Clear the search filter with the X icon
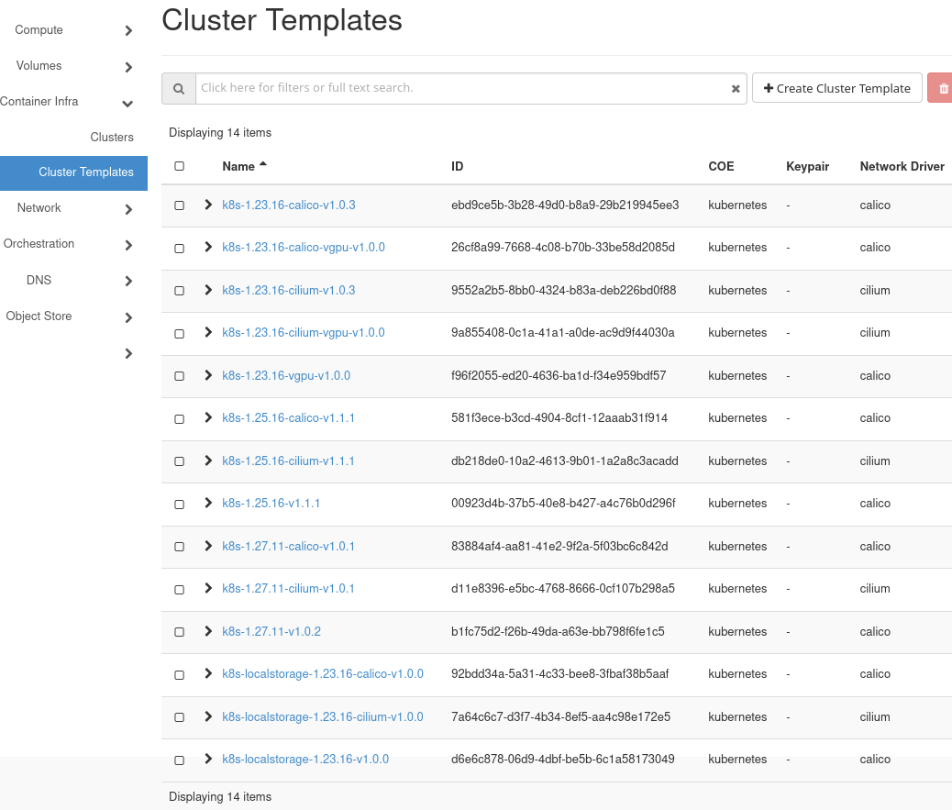952x810 pixels. (x=736, y=89)
